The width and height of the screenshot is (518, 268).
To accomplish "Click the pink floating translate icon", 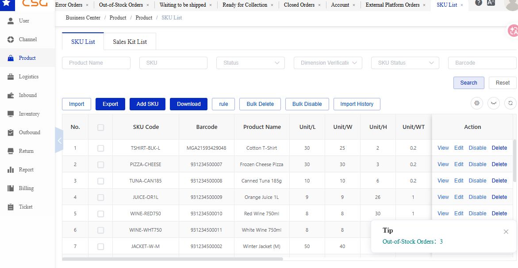I will pos(513,31).
